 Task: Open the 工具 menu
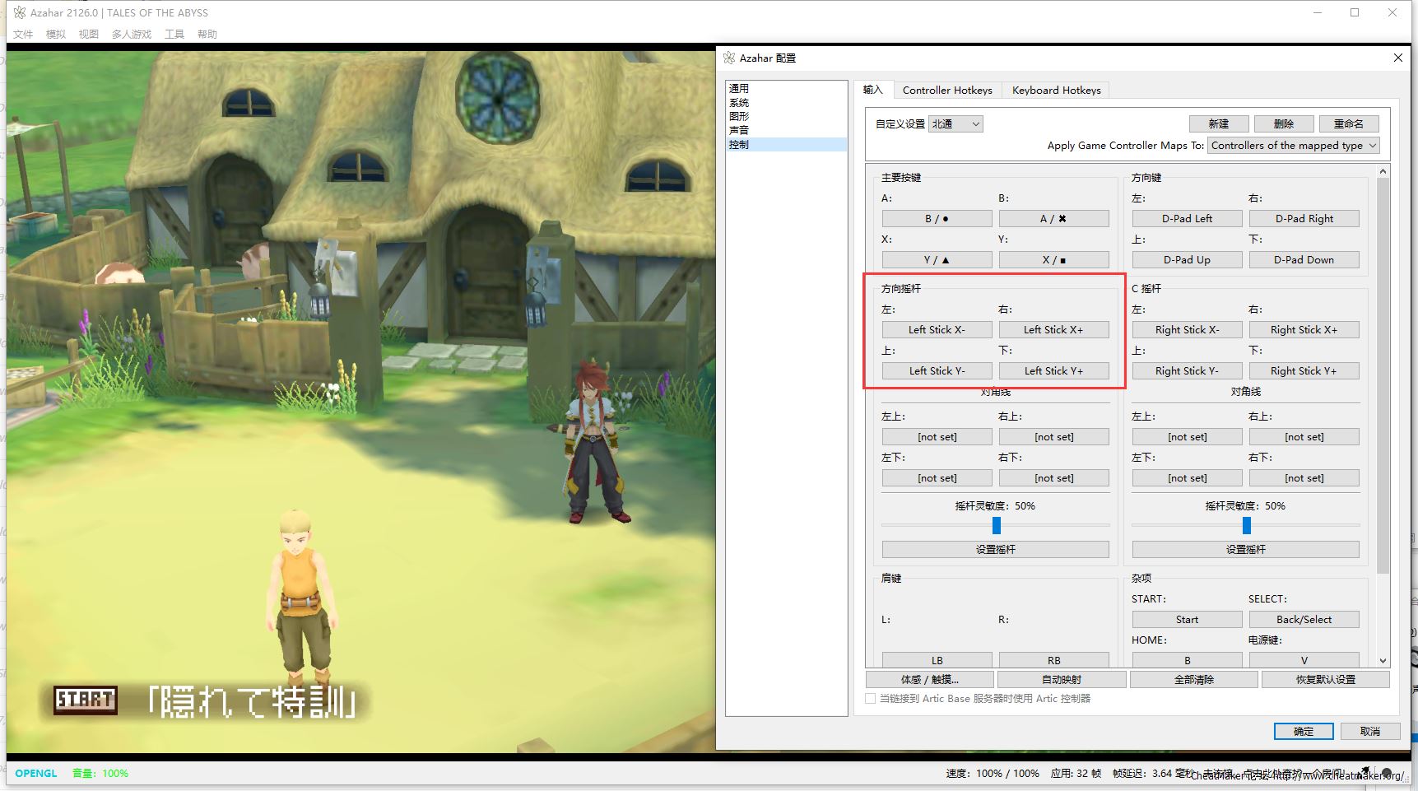pyautogui.click(x=174, y=34)
